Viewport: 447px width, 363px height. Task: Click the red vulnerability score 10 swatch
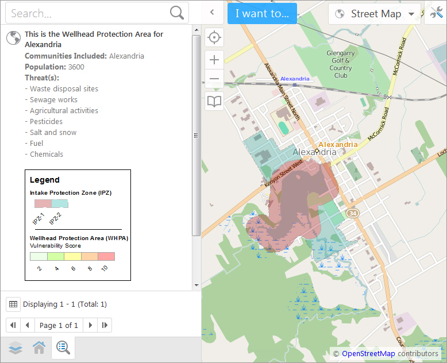pyautogui.click(x=106, y=257)
